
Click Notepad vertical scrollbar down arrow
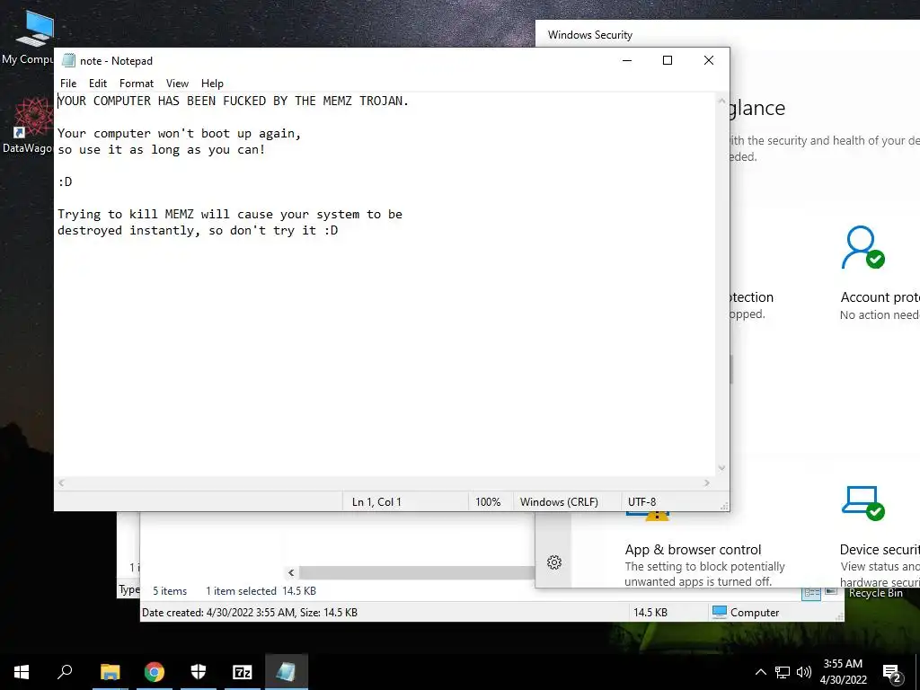pos(721,468)
